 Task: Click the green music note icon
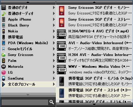point(4,14)
